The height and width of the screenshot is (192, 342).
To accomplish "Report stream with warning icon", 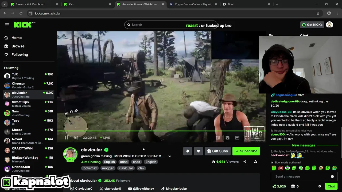I will click(255, 162).
